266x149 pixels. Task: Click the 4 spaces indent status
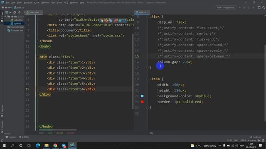252,140
